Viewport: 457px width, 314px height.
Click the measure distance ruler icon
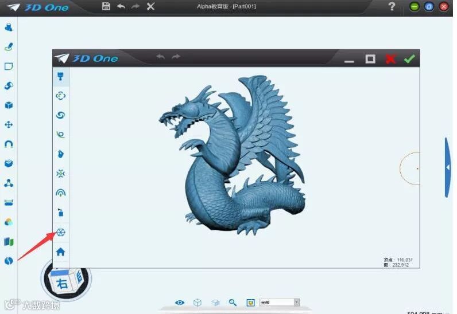pos(9,202)
